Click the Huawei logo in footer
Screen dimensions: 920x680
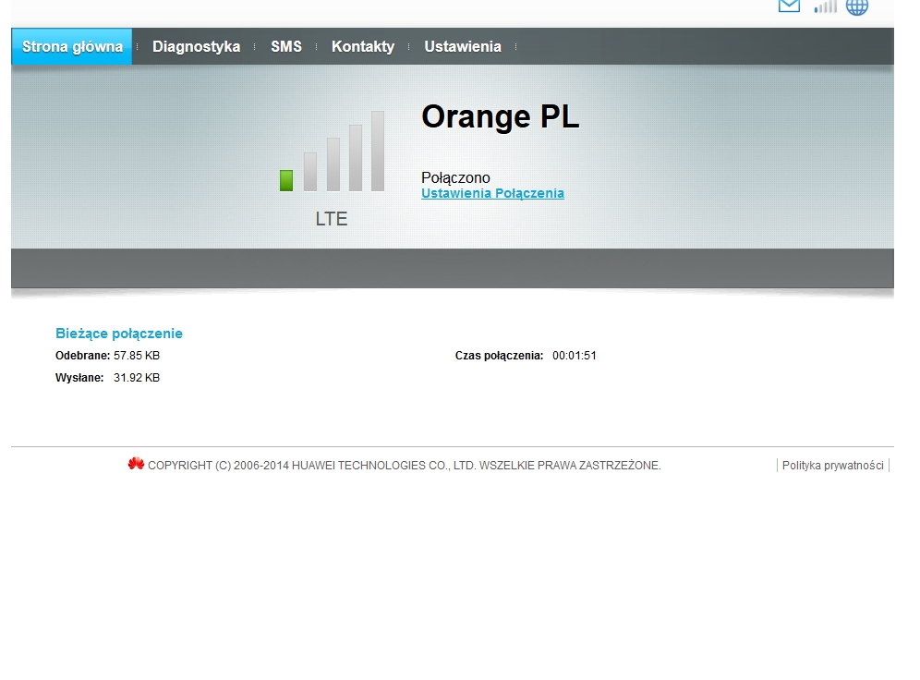[x=136, y=464]
